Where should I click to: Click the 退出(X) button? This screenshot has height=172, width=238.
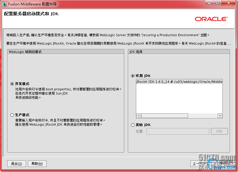(16, 164)
